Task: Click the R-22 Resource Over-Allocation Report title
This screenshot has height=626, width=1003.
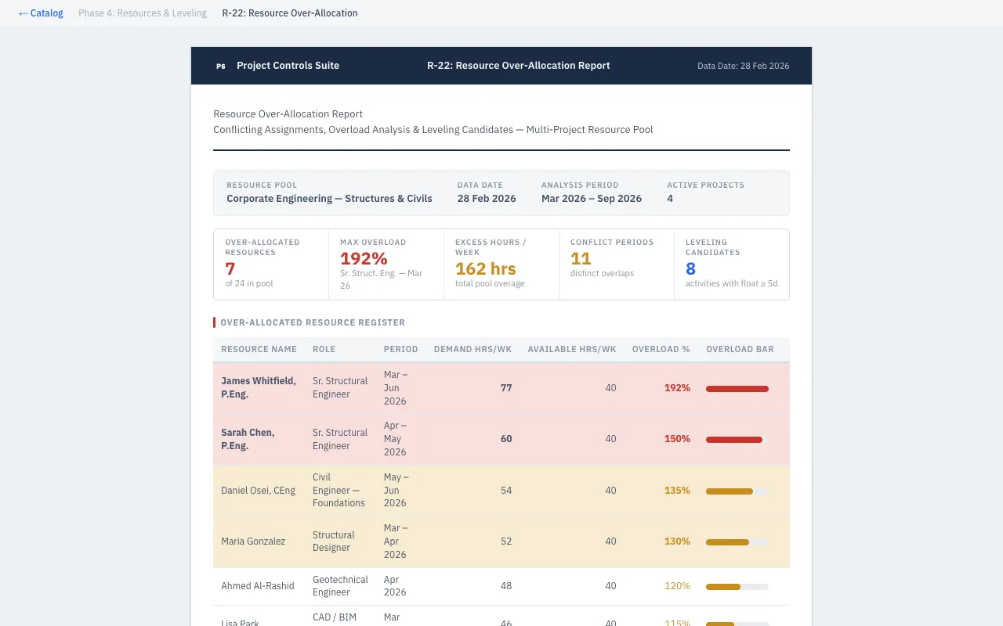Action: click(x=519, y=66)
